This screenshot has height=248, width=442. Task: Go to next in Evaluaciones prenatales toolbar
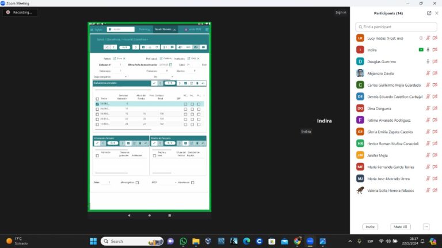180,83
